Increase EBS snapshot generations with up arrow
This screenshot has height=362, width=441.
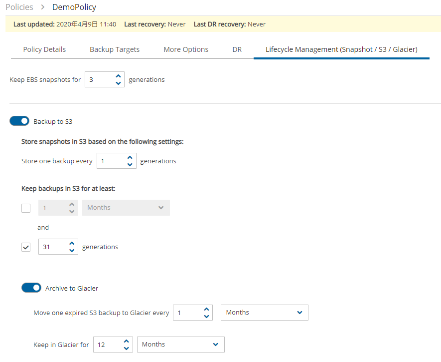(x=119, y=76)
